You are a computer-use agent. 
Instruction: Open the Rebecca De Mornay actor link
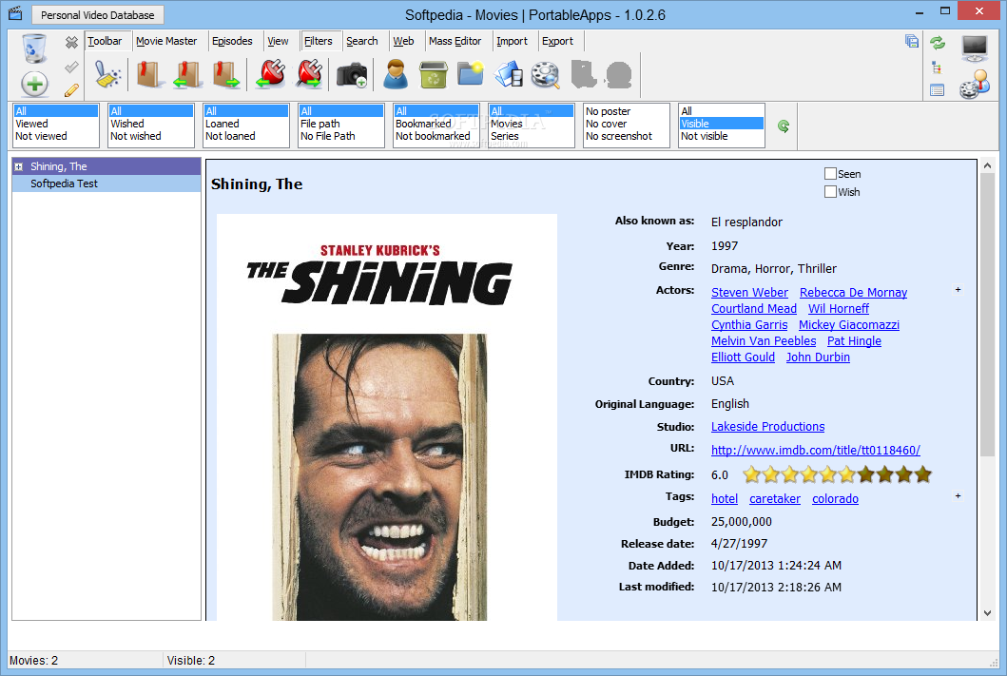coord(853,292)
